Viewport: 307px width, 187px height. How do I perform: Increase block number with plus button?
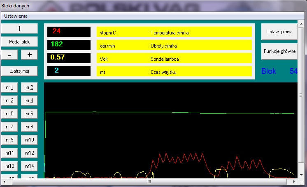[29, 55]
